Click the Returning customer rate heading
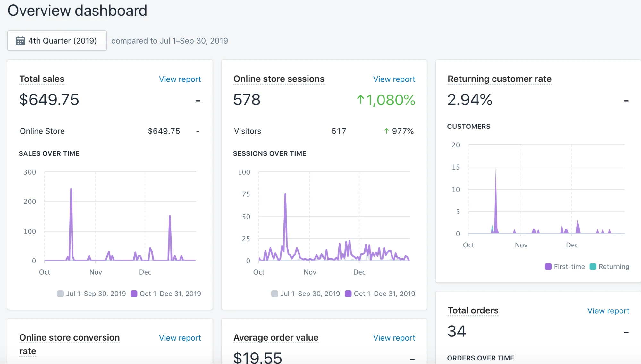Image resolution: width=641 pixels, height=364 pixels. click(x=499, y=79)
